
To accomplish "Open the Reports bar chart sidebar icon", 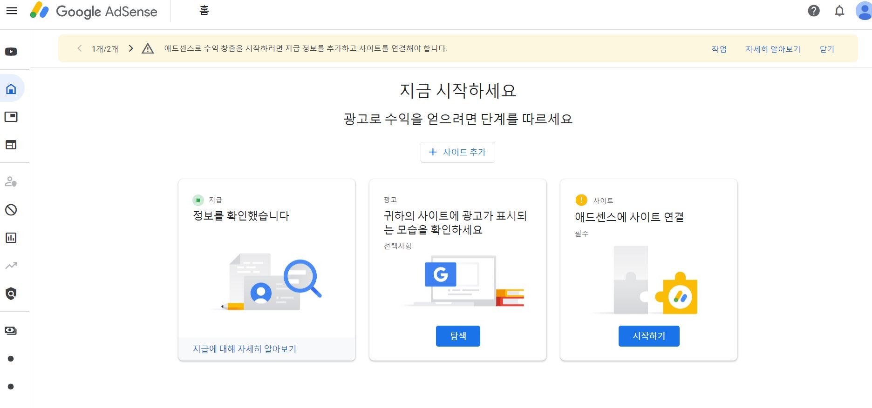I will tap(11, 238).
